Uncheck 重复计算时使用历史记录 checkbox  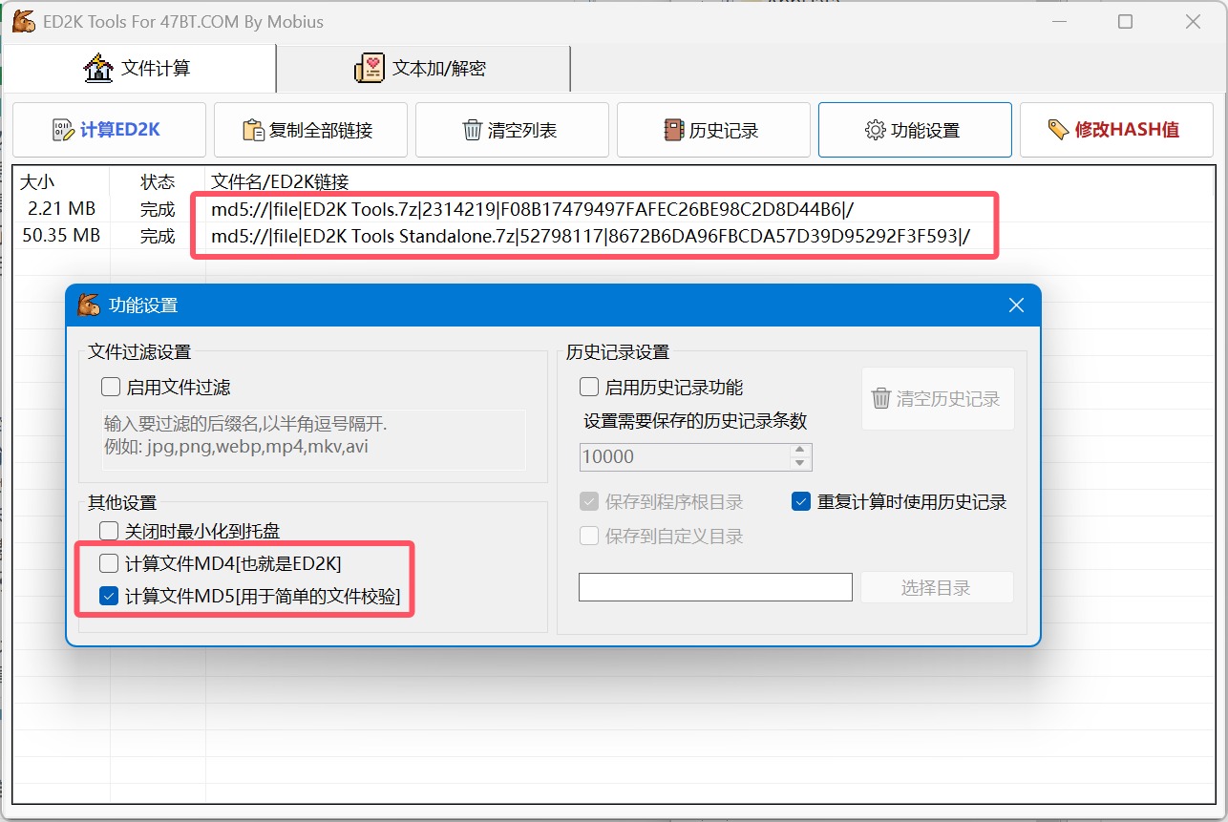pyautogui.click(x=801, y=502)
